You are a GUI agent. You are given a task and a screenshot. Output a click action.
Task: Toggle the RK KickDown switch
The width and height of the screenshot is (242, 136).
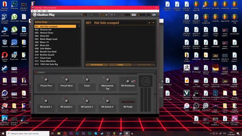128,81
